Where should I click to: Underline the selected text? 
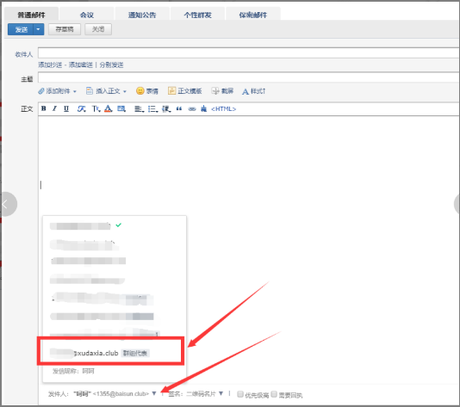[x=66, y=108]
